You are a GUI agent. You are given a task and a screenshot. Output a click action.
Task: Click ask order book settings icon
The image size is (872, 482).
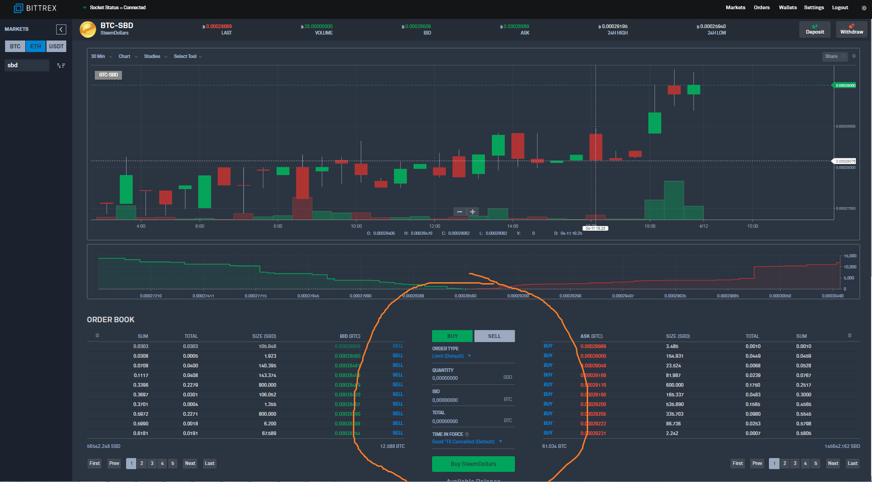point(849,336)
